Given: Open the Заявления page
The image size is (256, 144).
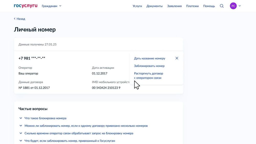Looking at the screenshot, I should point(174,6).
